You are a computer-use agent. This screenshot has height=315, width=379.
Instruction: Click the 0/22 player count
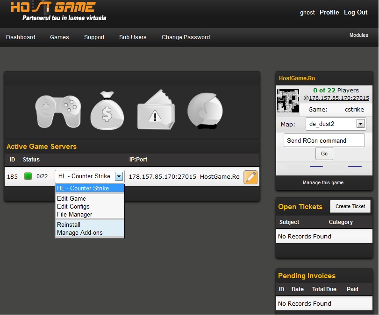coord(42,176)
